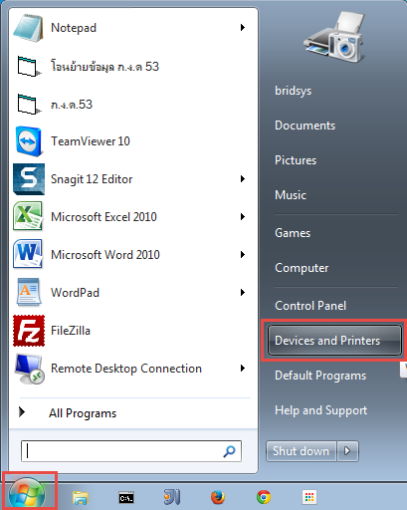Screen dimensions: 407x510
Task: Open the apps grid taskbar icon
Action: pos(309,497)
